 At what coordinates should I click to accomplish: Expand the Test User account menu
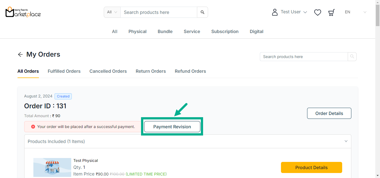point(294,12)
